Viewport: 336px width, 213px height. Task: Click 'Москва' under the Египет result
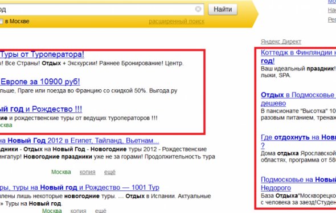point(61,172)
